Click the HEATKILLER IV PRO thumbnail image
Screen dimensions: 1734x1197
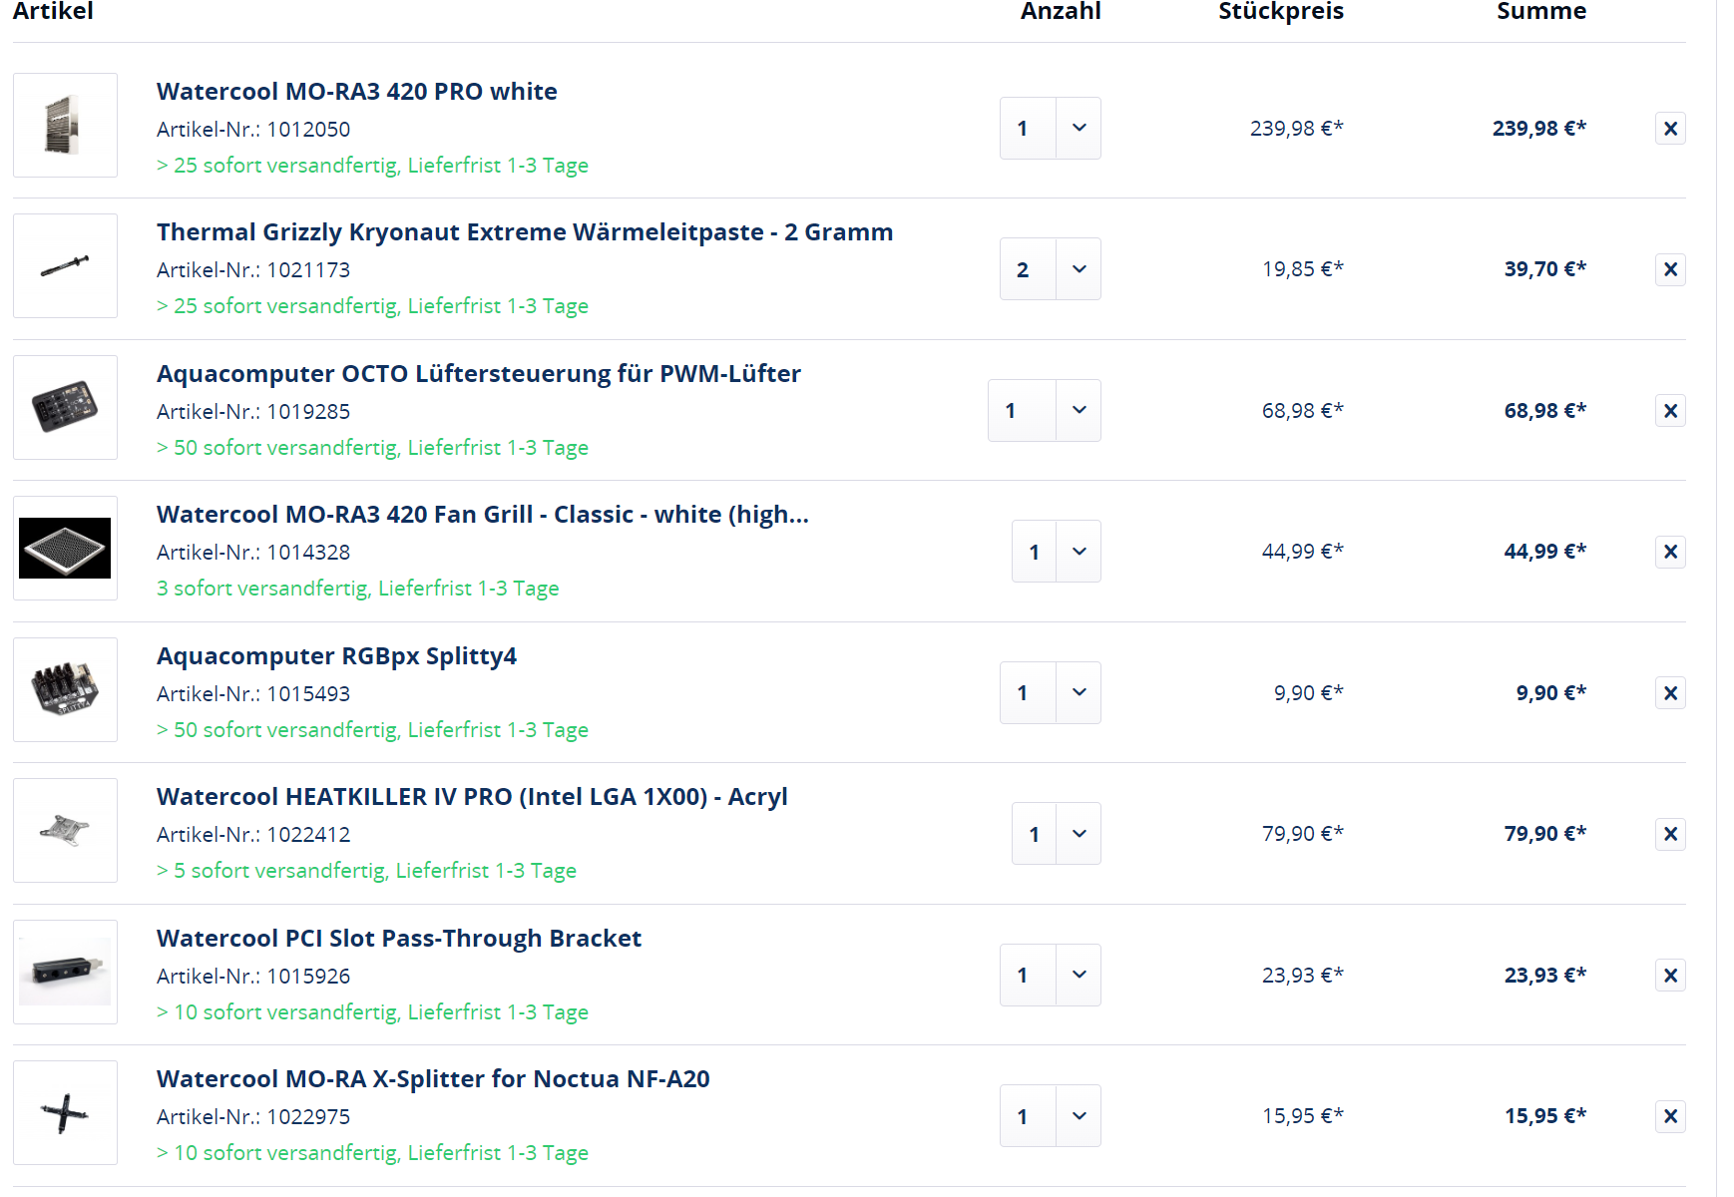point(65,831)
